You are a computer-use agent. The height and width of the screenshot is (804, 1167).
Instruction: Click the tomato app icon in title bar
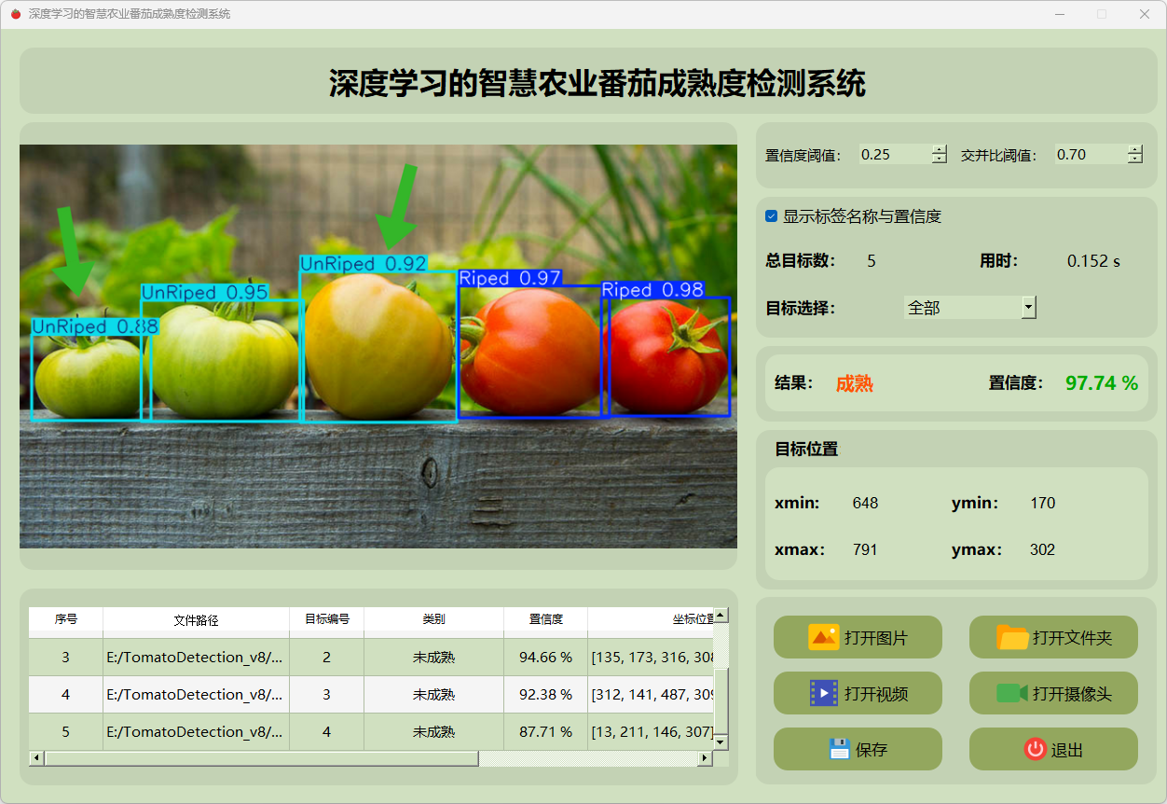(15, 14)
